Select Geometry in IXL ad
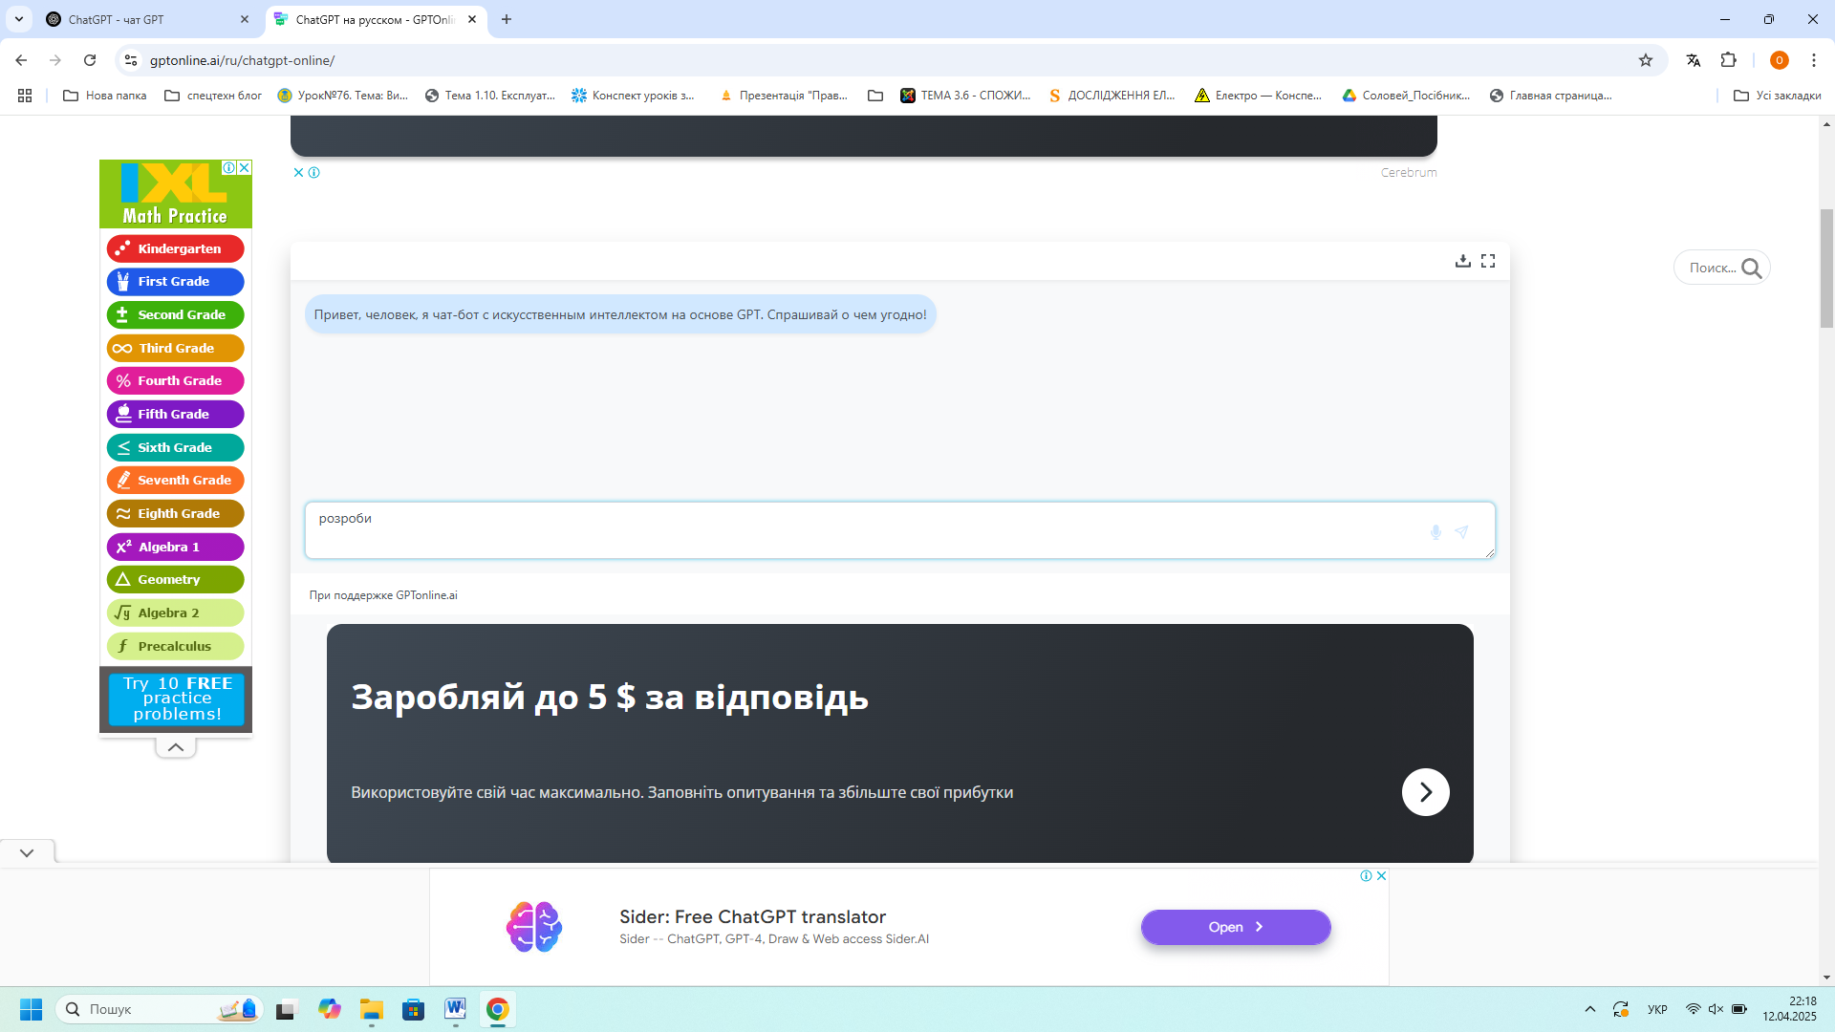This screenshot has height=1032, width=1835. tap(176, 579)
